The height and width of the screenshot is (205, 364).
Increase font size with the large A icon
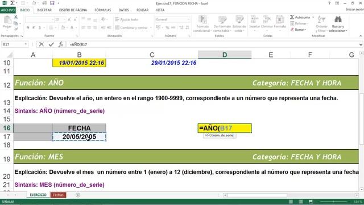(69, 20)
